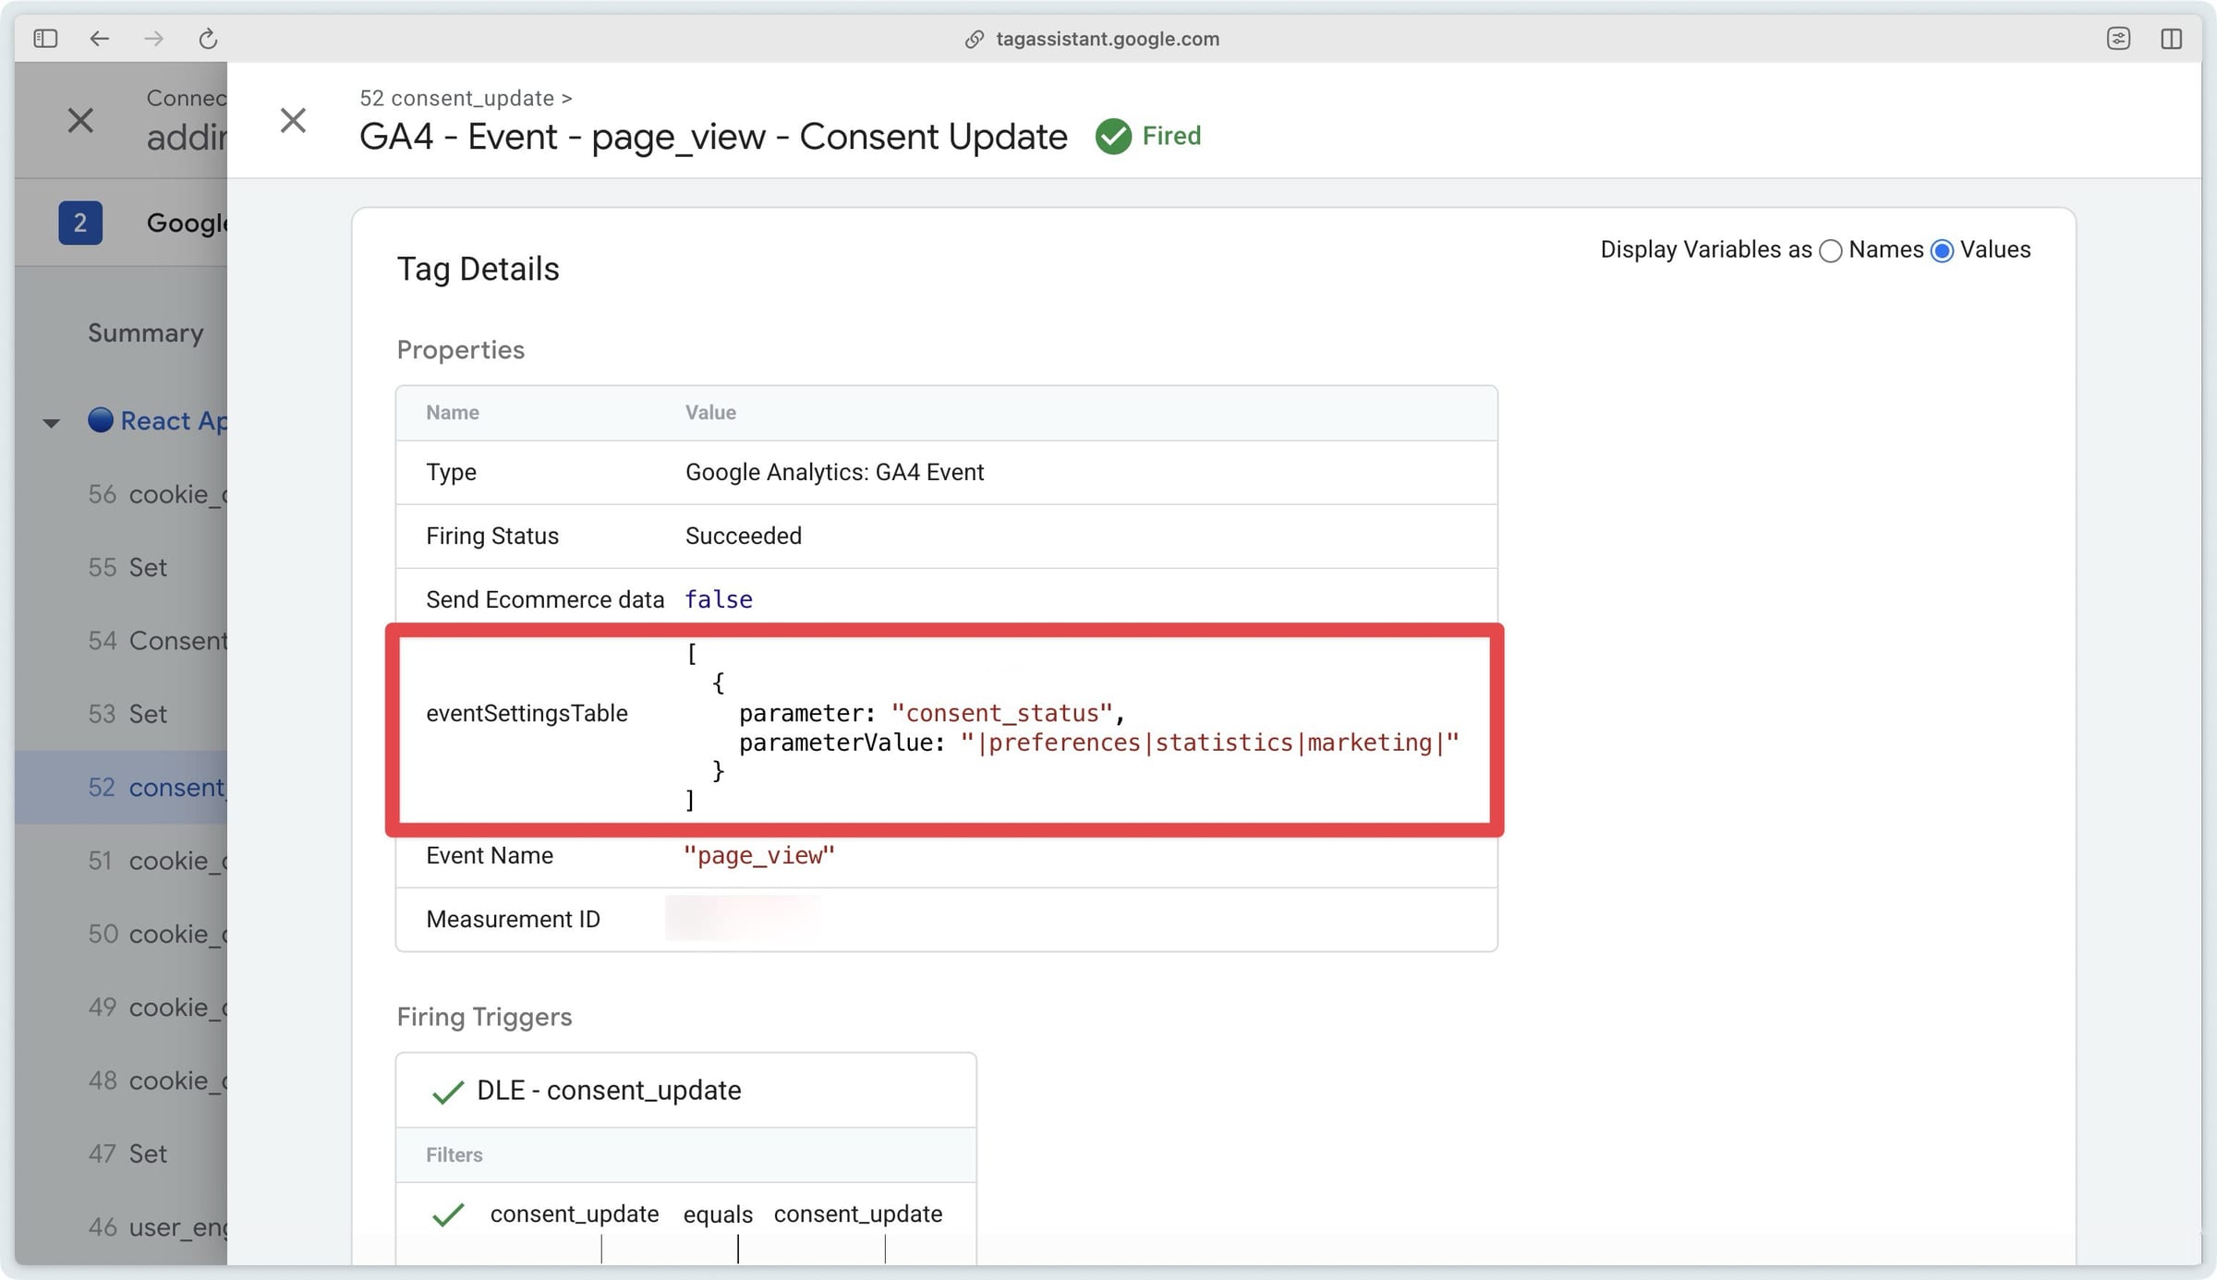
Task: Collapse the React App tree arrow
Action: [51, 423]
